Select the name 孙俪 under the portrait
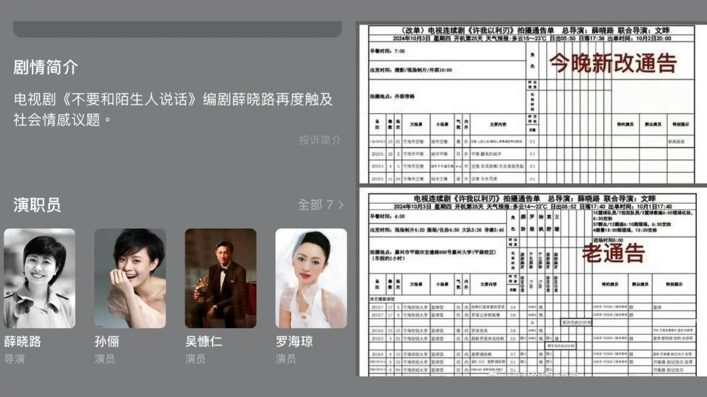707x397 pixels. coord(107,341)
